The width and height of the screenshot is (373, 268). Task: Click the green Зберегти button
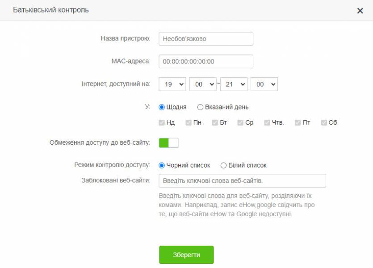tap(186, 255)
